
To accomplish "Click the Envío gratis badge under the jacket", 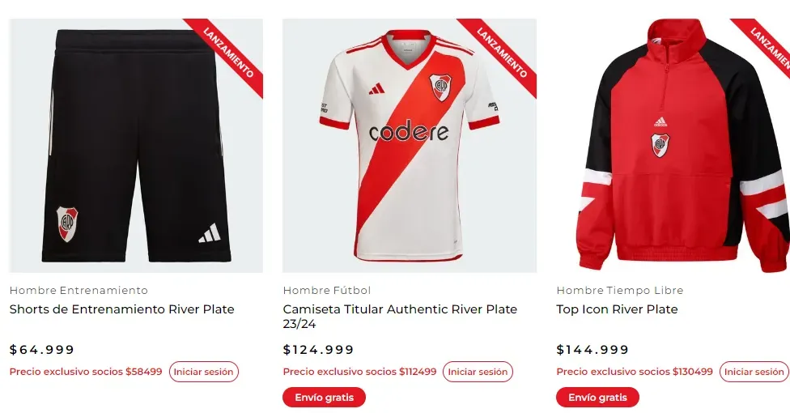I will click(597, 398).
